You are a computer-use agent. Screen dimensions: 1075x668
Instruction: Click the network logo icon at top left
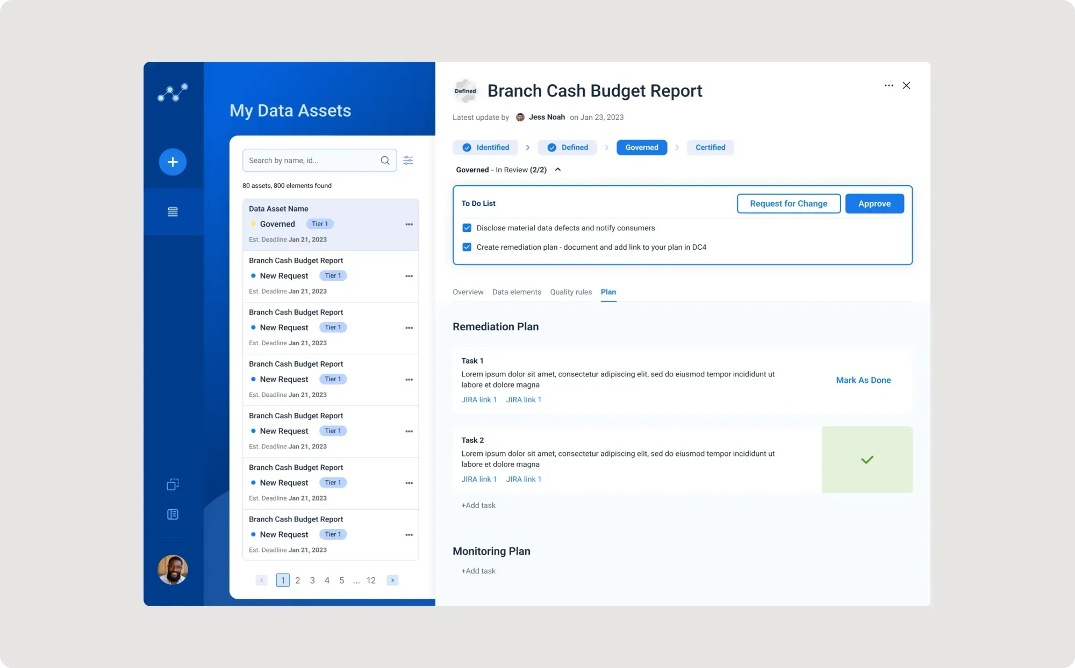pyautogui.click(x=173, y=92)
